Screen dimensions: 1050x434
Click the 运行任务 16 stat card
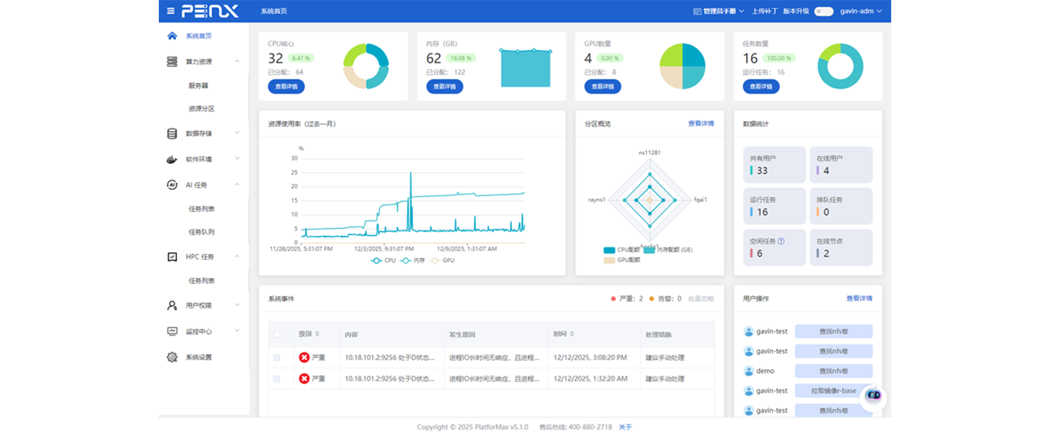(774, 206)
